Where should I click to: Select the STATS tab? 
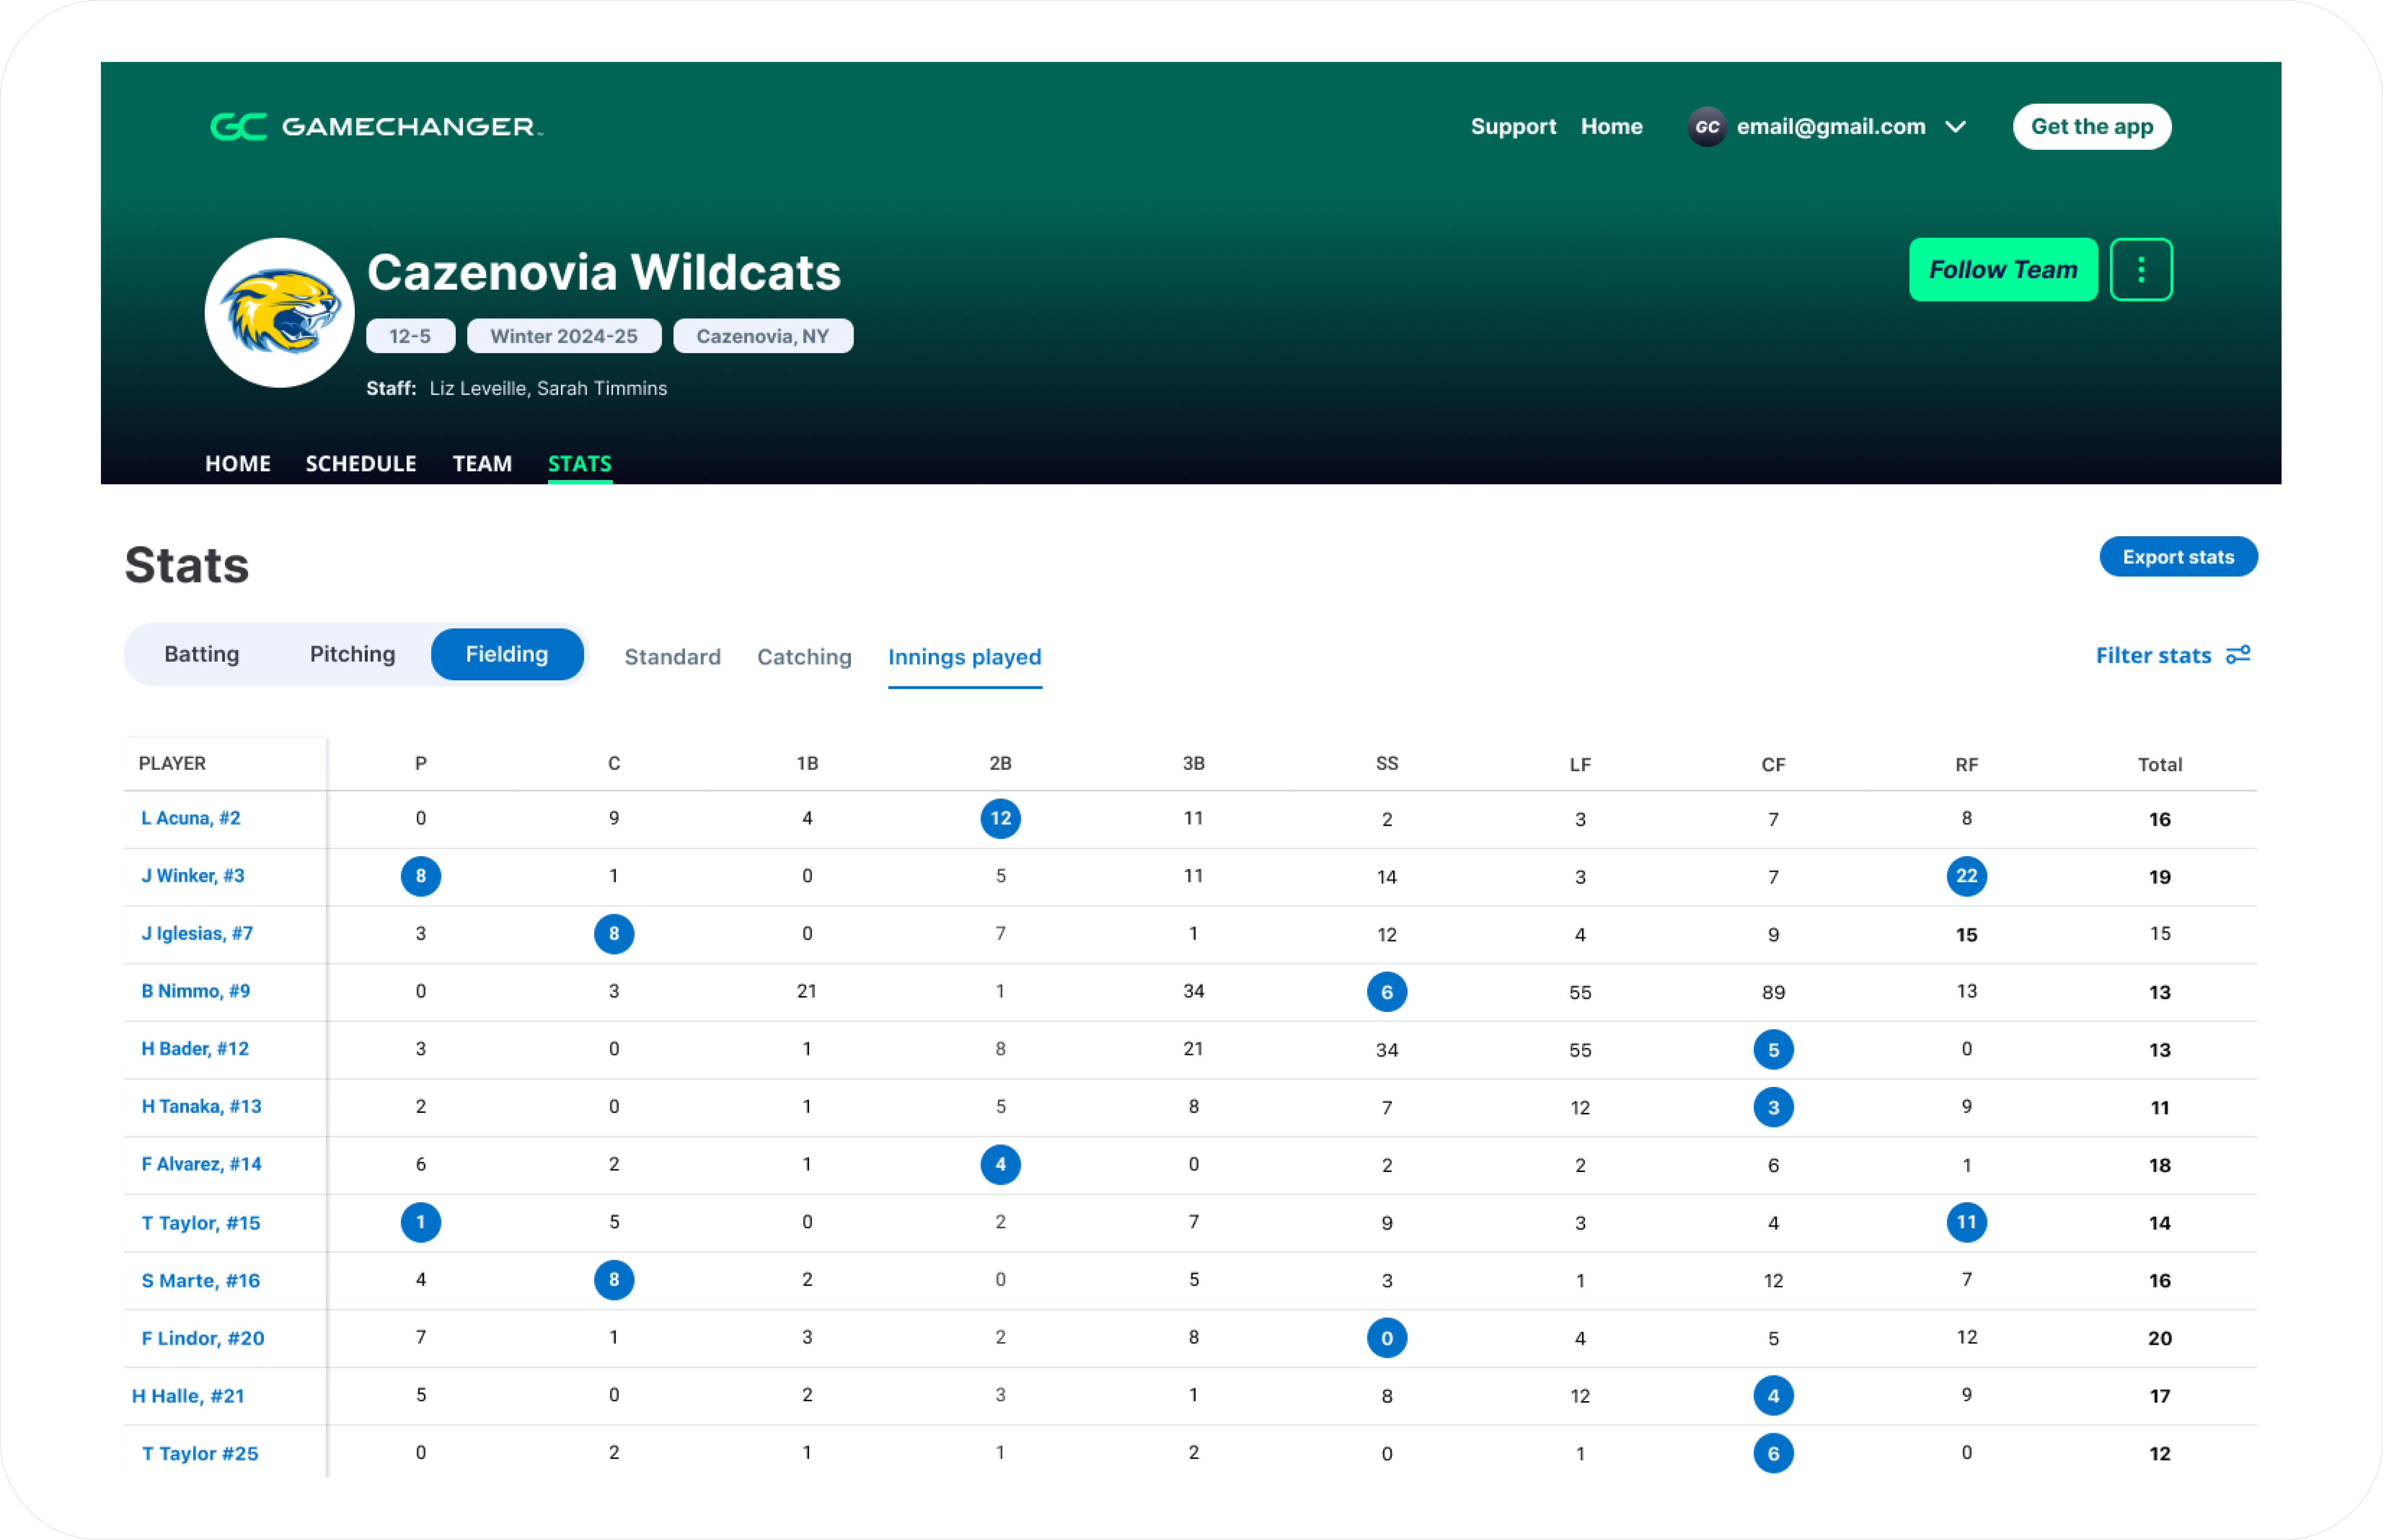(x=580, y=464)
